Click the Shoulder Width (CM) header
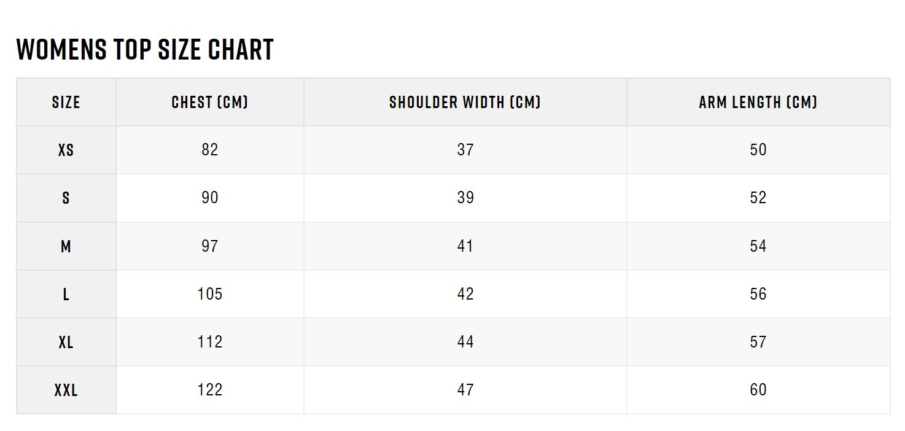This screenshot has height=431, width=905. tap(465, 102)
